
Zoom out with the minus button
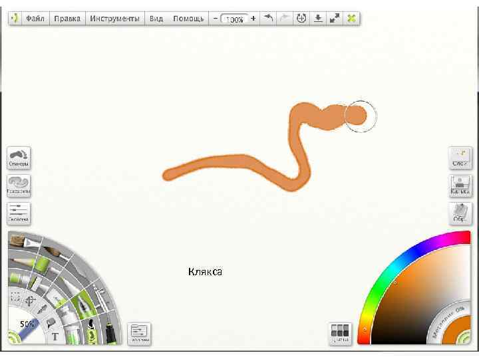click(x=215, y=19)
